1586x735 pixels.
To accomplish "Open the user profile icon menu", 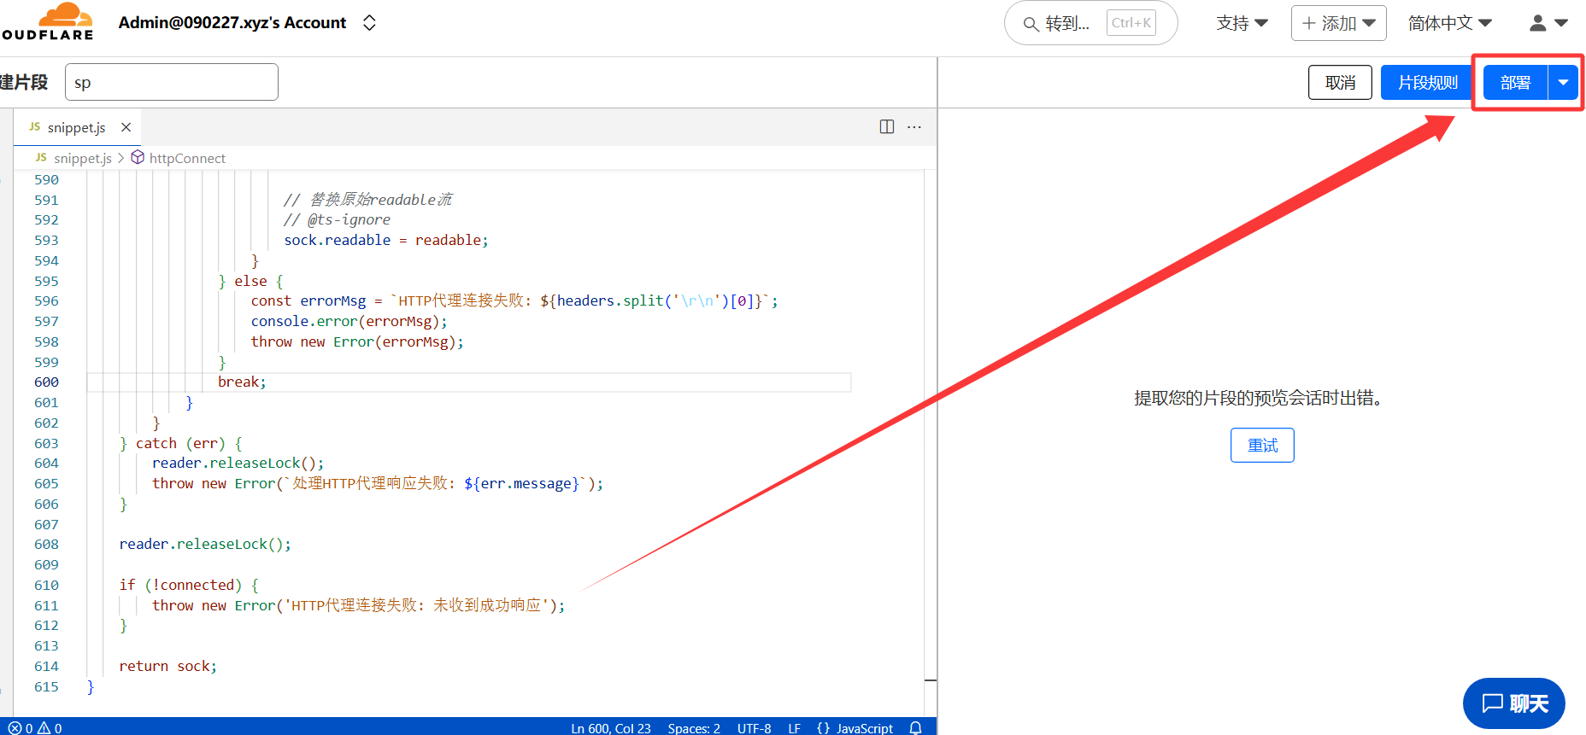I will pos(1548,23).
